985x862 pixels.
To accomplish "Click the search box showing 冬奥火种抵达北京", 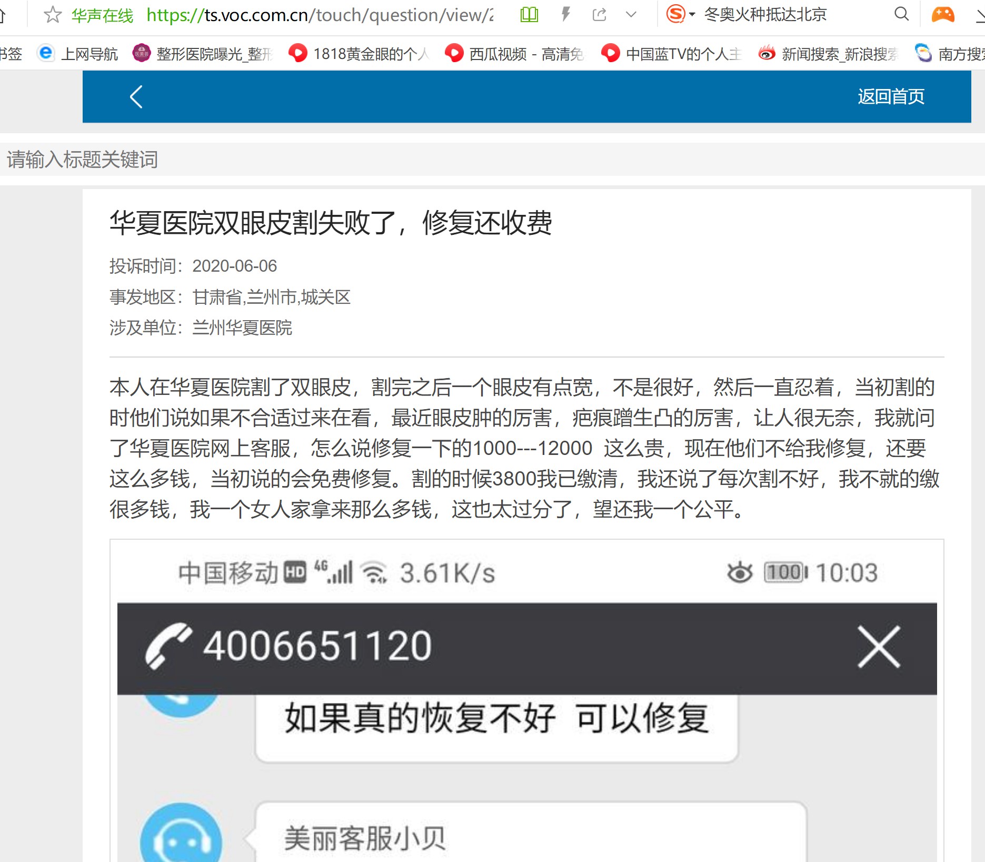I will 765,14.
